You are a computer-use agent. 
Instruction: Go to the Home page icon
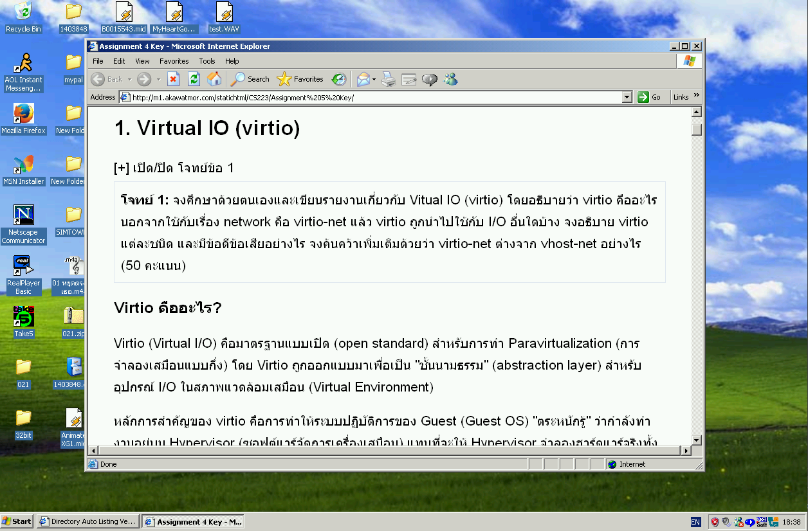[214, 79]
